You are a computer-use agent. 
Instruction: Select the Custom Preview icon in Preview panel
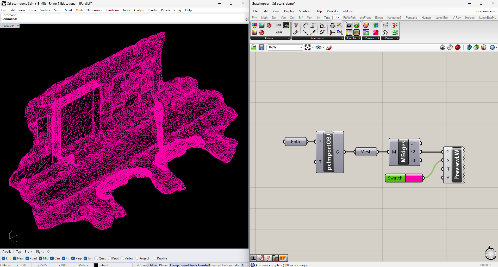pos(366,25)
